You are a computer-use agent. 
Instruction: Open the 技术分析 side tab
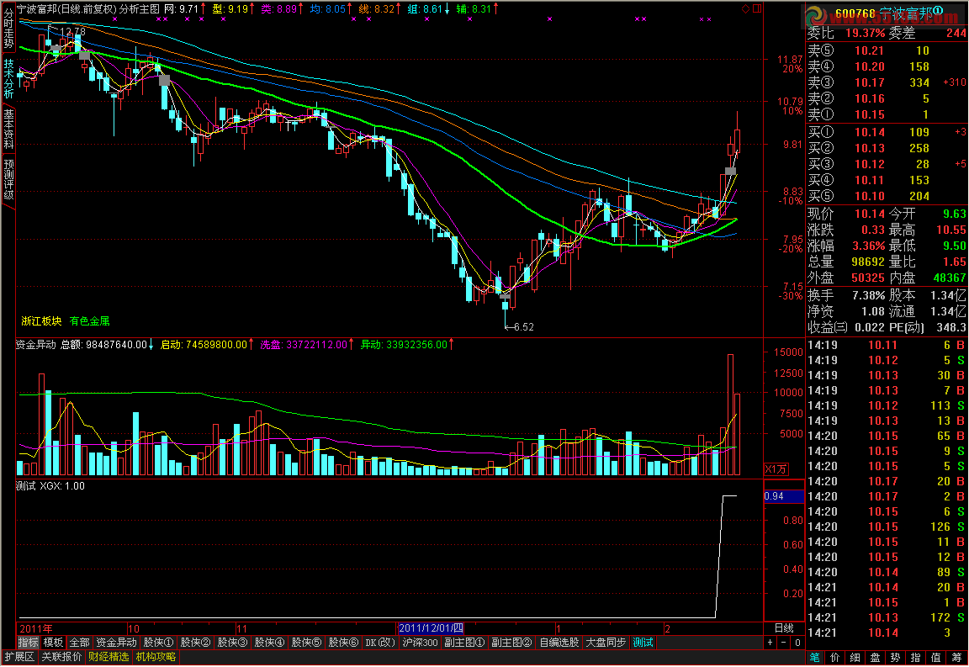(x=8, y=78)
